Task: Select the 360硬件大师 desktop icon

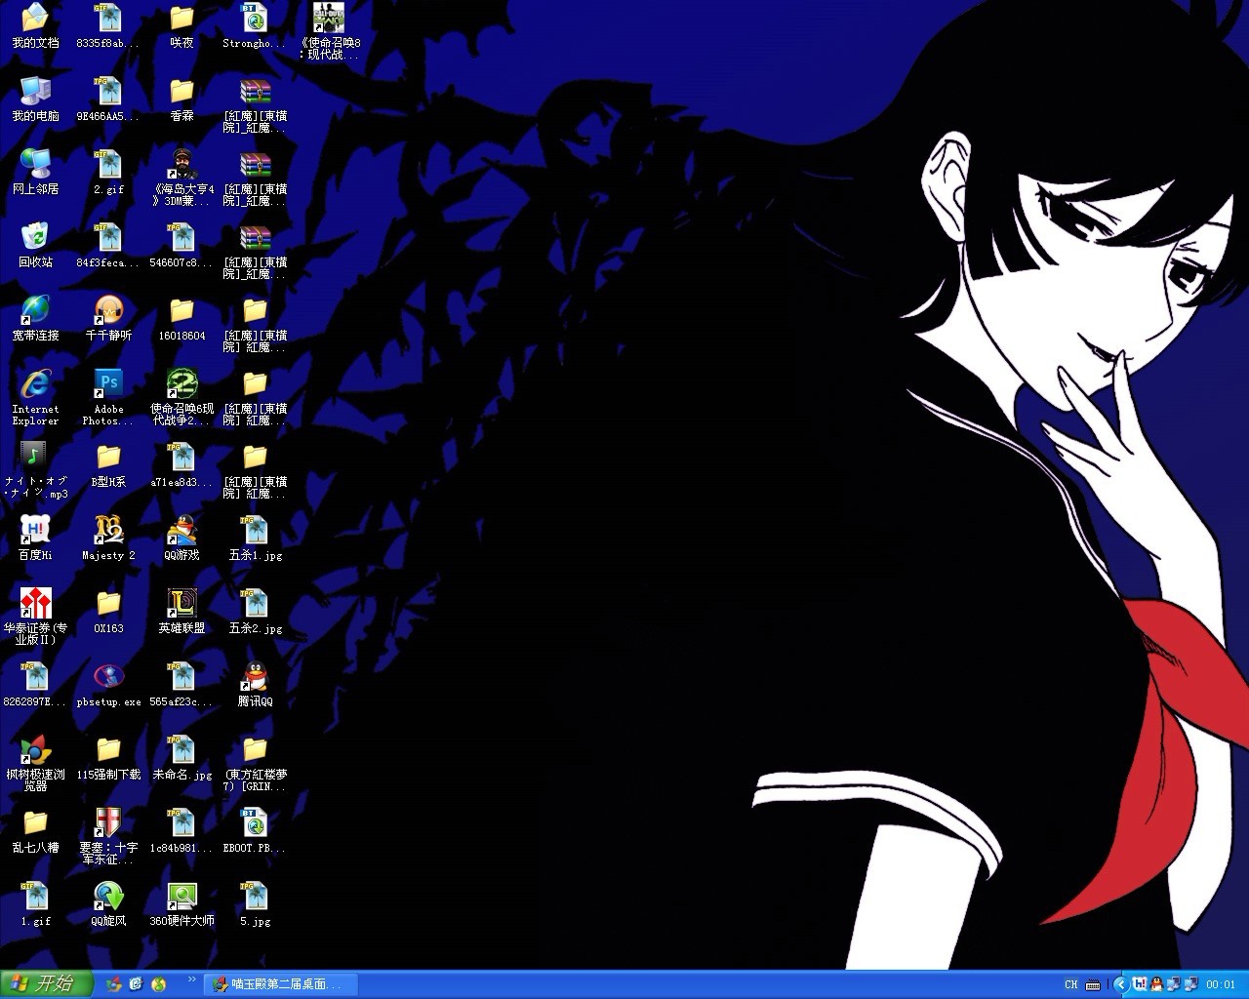Action: click(x=181, y=898)
